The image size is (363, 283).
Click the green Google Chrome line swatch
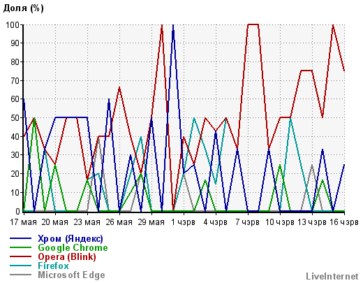tap(20, 247)
